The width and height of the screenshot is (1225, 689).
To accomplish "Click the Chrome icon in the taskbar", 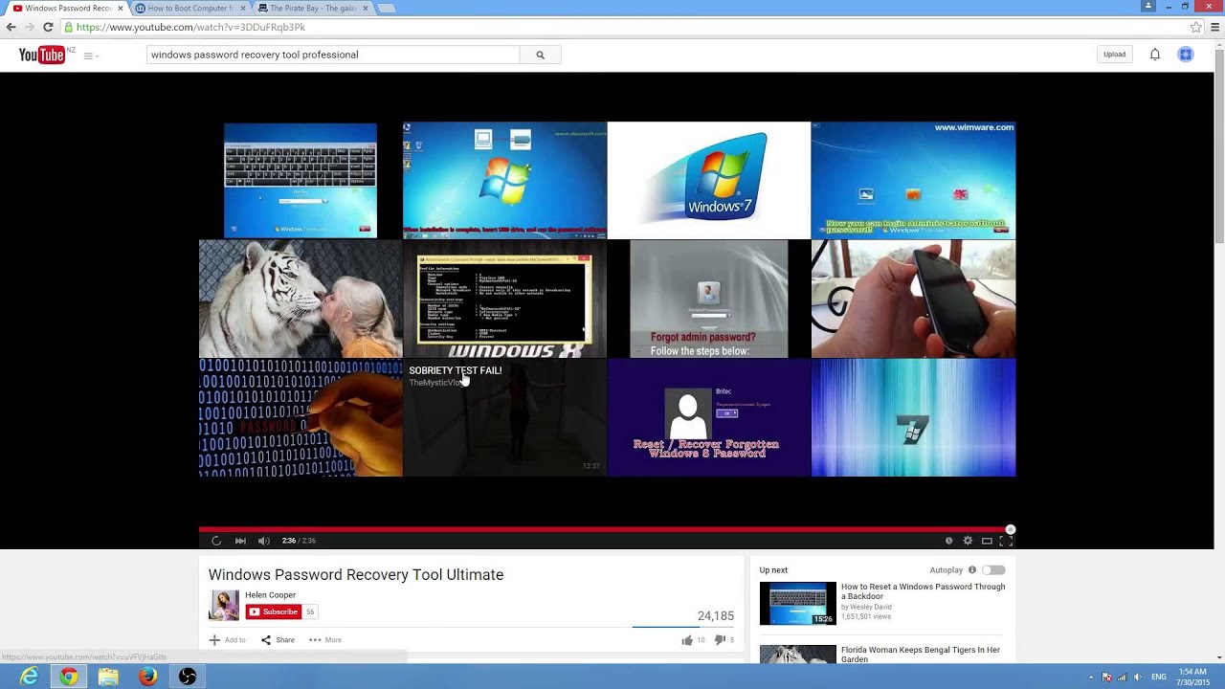I will coord(69,677).
